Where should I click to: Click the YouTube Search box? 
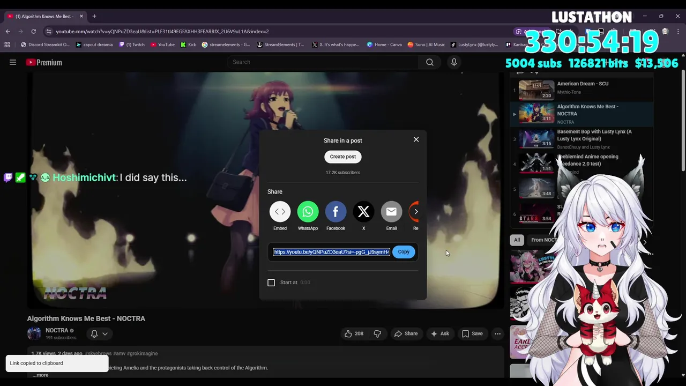(323, 62)
